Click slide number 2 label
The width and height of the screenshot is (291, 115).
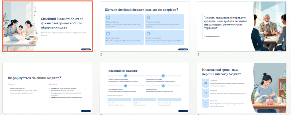(x=101, y=54)
